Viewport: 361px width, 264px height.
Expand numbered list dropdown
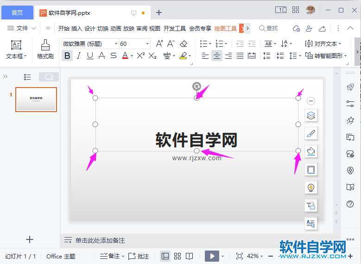(226, 44)
